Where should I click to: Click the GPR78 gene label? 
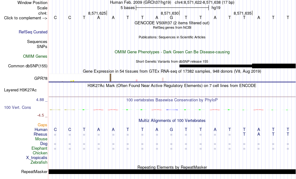pos(41,78)
